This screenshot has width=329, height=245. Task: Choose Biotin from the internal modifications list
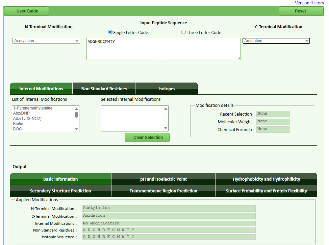click(x=18, y=124)
